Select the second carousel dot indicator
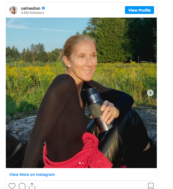Image resolution: width=173 pixels, height=189 pixels. pos(83,163)
